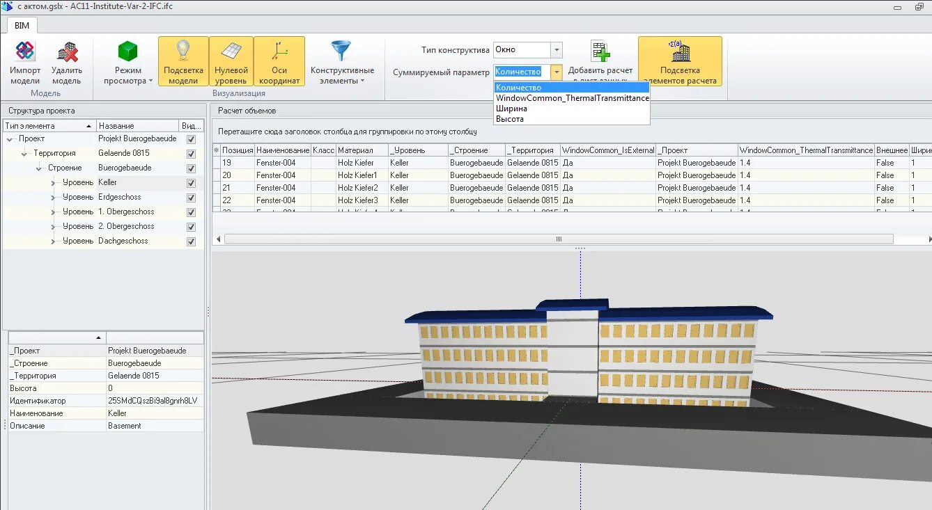This screenshot has height=510, width=932.
Task: Toggle Erdgeschoss level visibility checkbox
Action: point(191,198)
